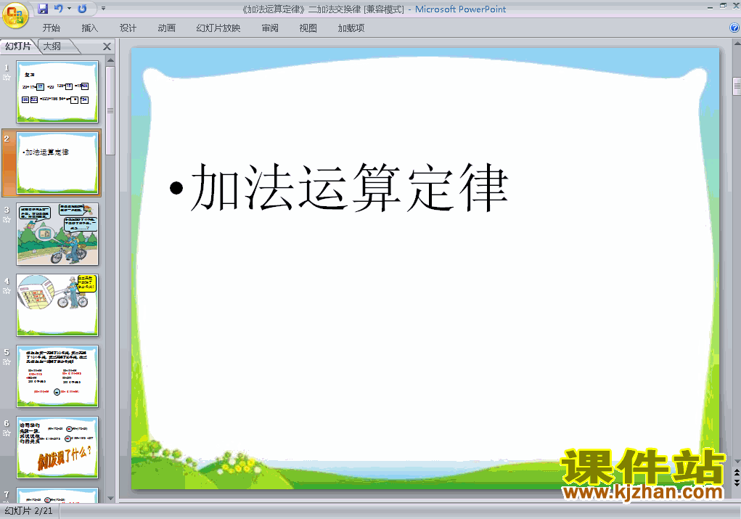Click the thumbnail pane scrollbar thumb
The width and height of the screenshot is (741, 519).
coord(110,110)
